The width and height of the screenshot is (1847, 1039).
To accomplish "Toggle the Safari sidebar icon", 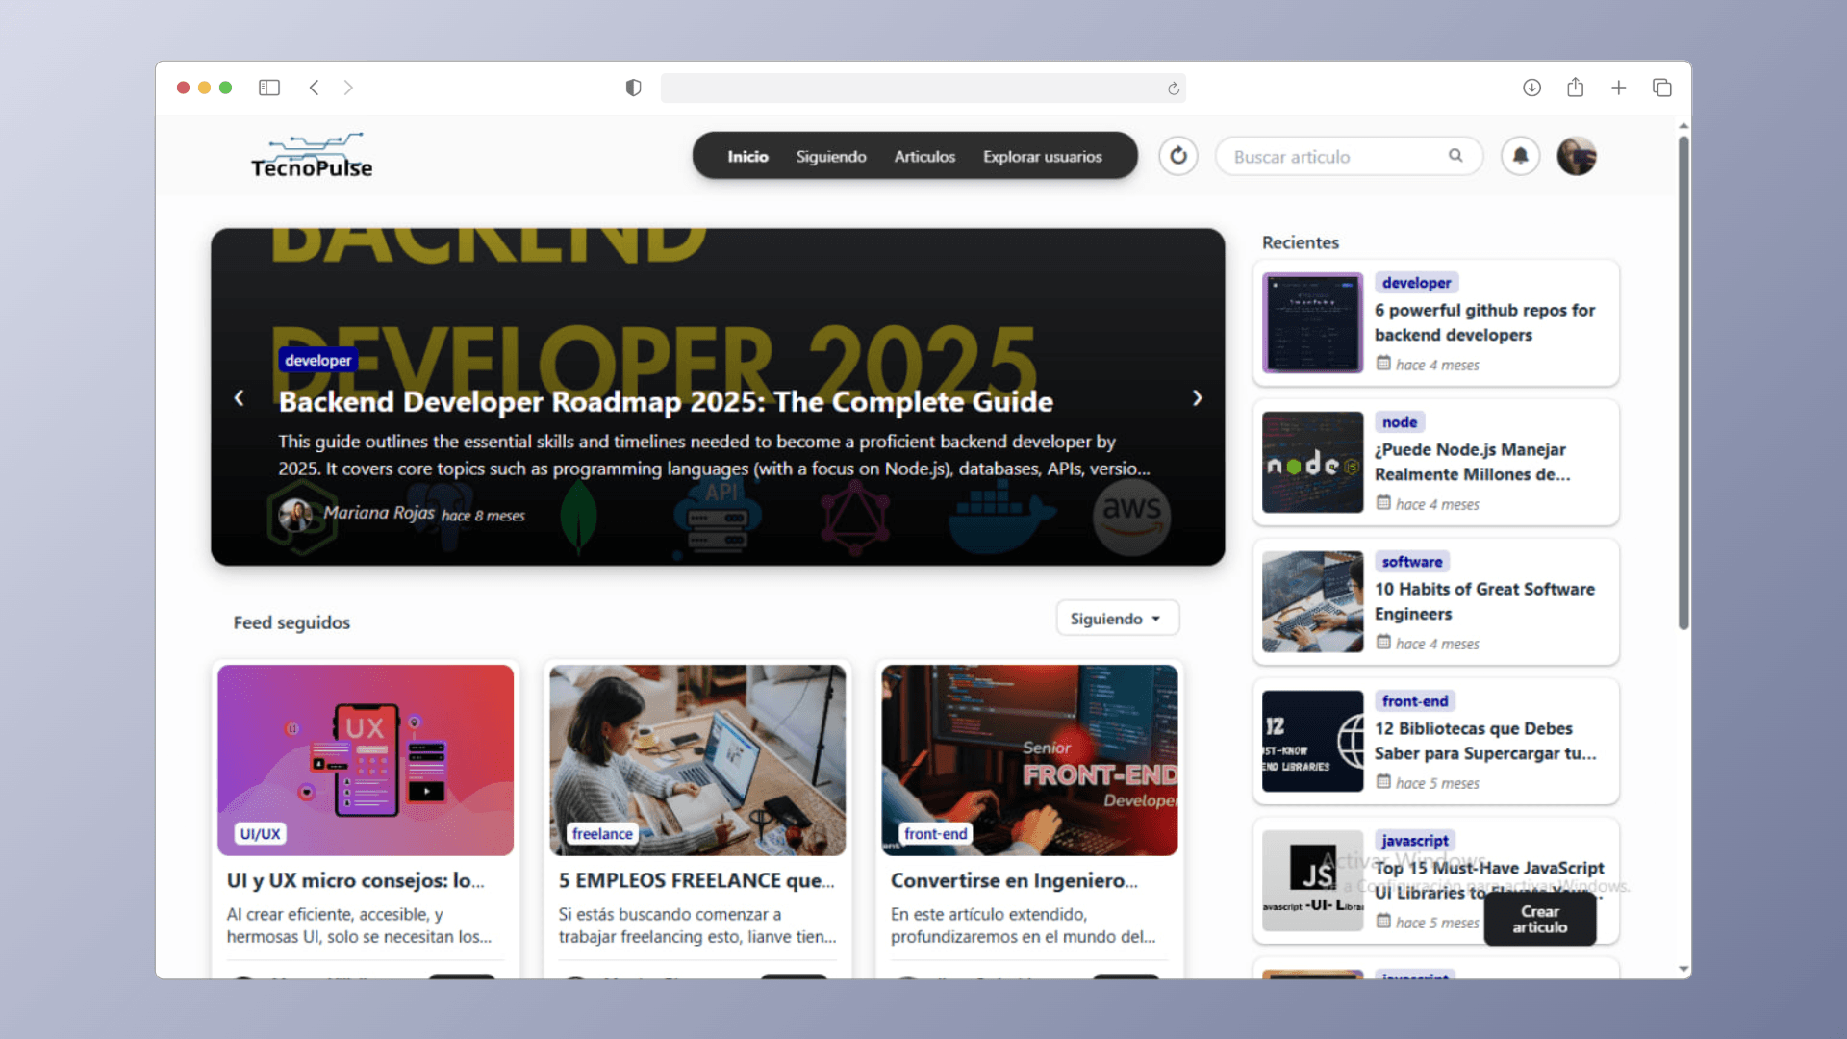I will [x=269, y=88].
